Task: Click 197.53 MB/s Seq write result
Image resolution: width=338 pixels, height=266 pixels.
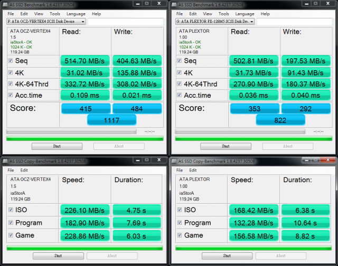Action: coord(306,61)
